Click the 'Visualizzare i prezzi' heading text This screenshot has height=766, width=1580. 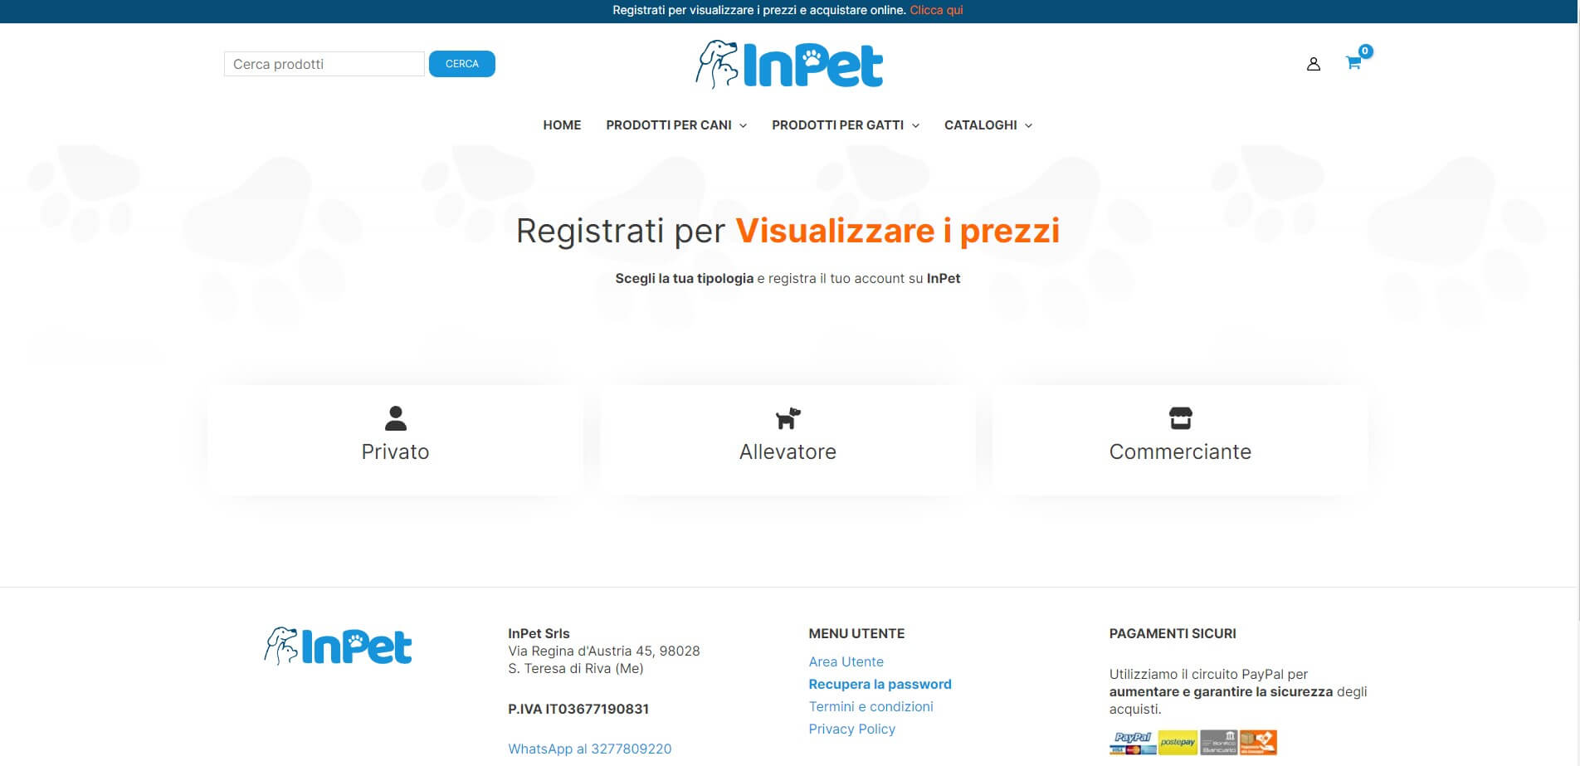(898, 231)
